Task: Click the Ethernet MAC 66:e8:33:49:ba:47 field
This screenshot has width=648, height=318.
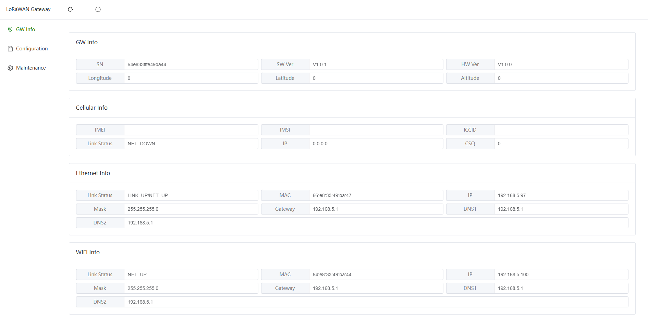Action: coord(376,195)
